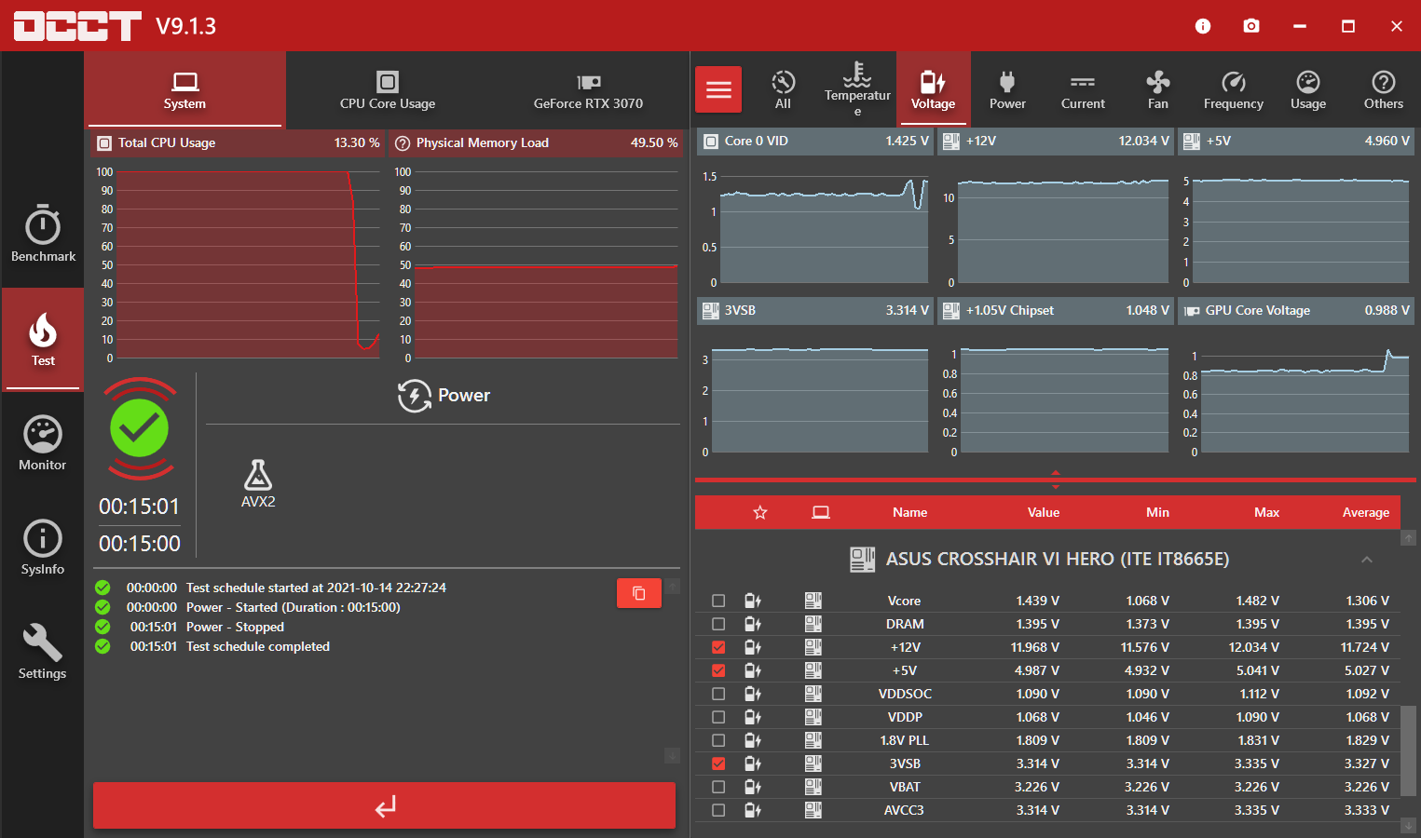Viewport: 1421px width, 838px height.
Task: Open the Power sensor filter
Action: 1007,89
